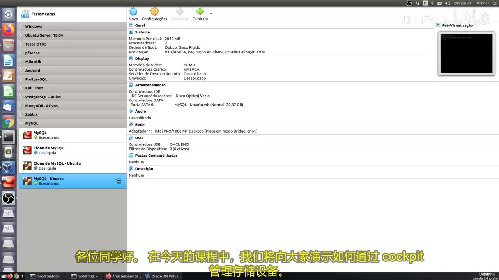The width and height of the screenshot is (499, 280).
Task: Click the OBS indicator in top panel
Action: point(409,3)
